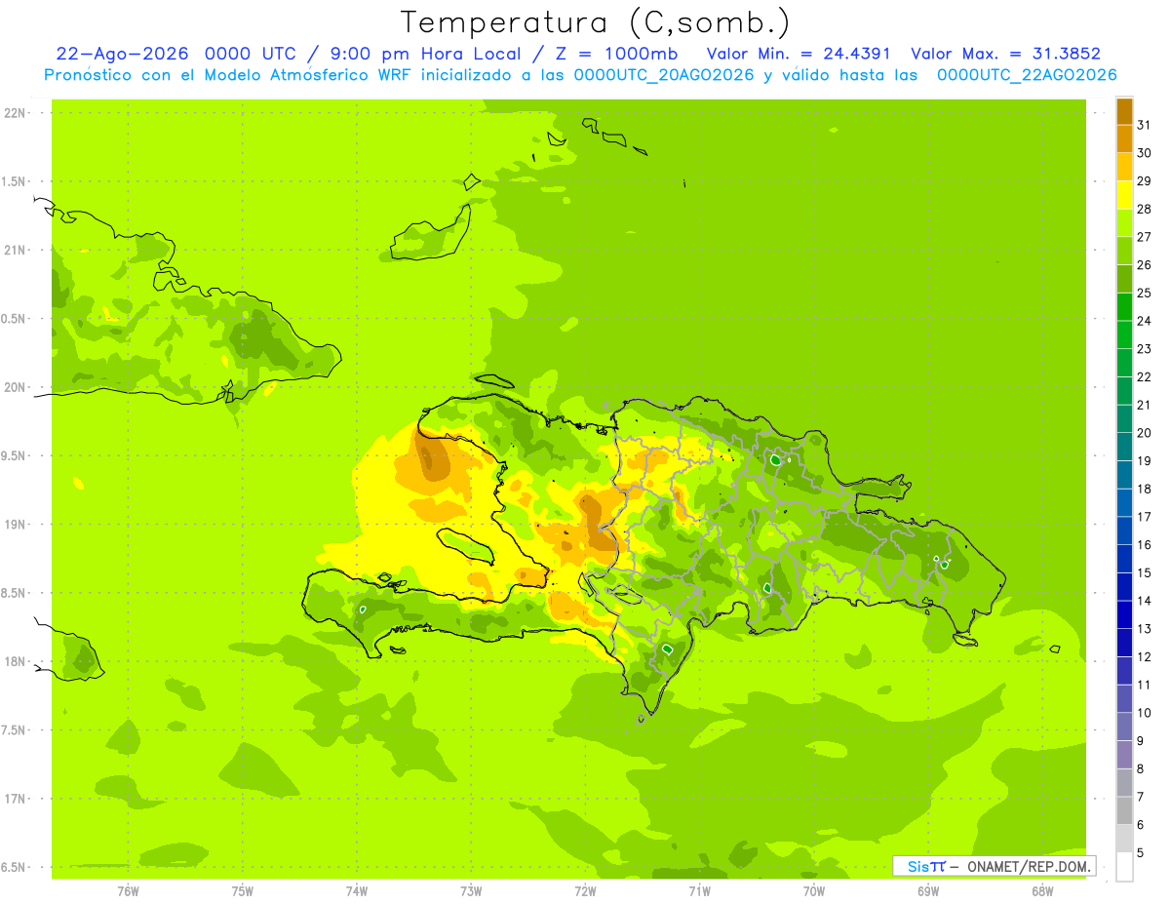Viewport: 1170px width, 904px height.
Task: Click the '12' label on the color scale
Action: [x=1144, y=657]
